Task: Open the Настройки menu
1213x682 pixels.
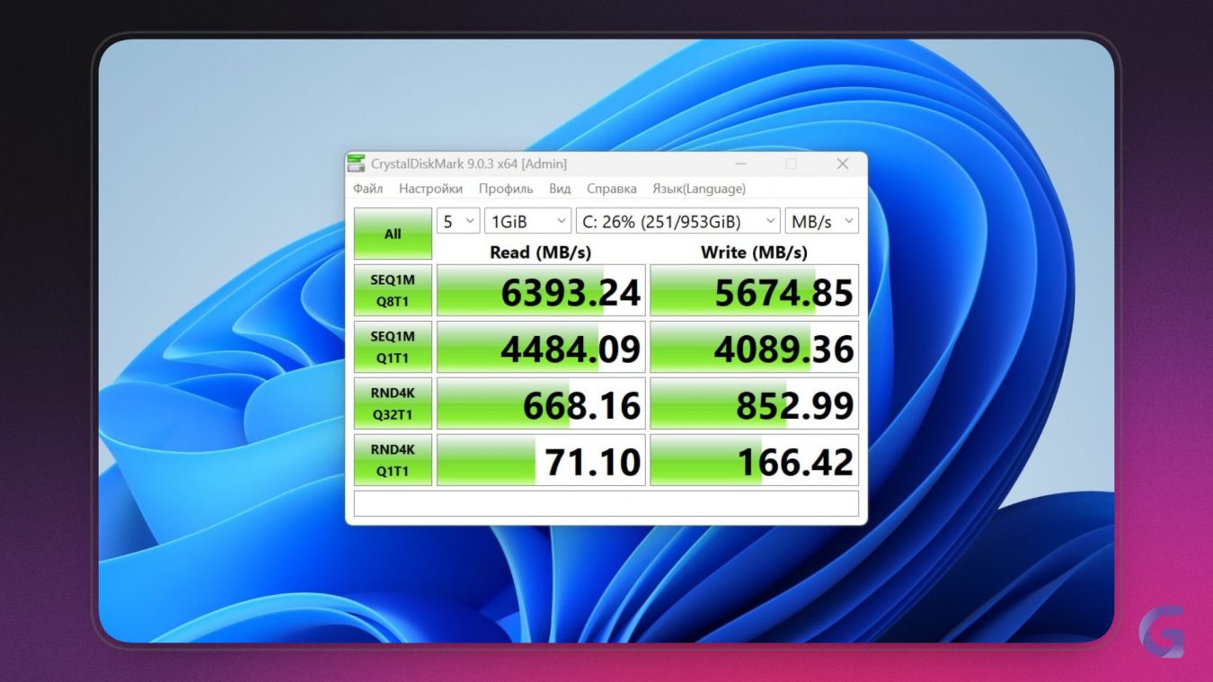Action: pyautogui.click(x=430, y=189)
